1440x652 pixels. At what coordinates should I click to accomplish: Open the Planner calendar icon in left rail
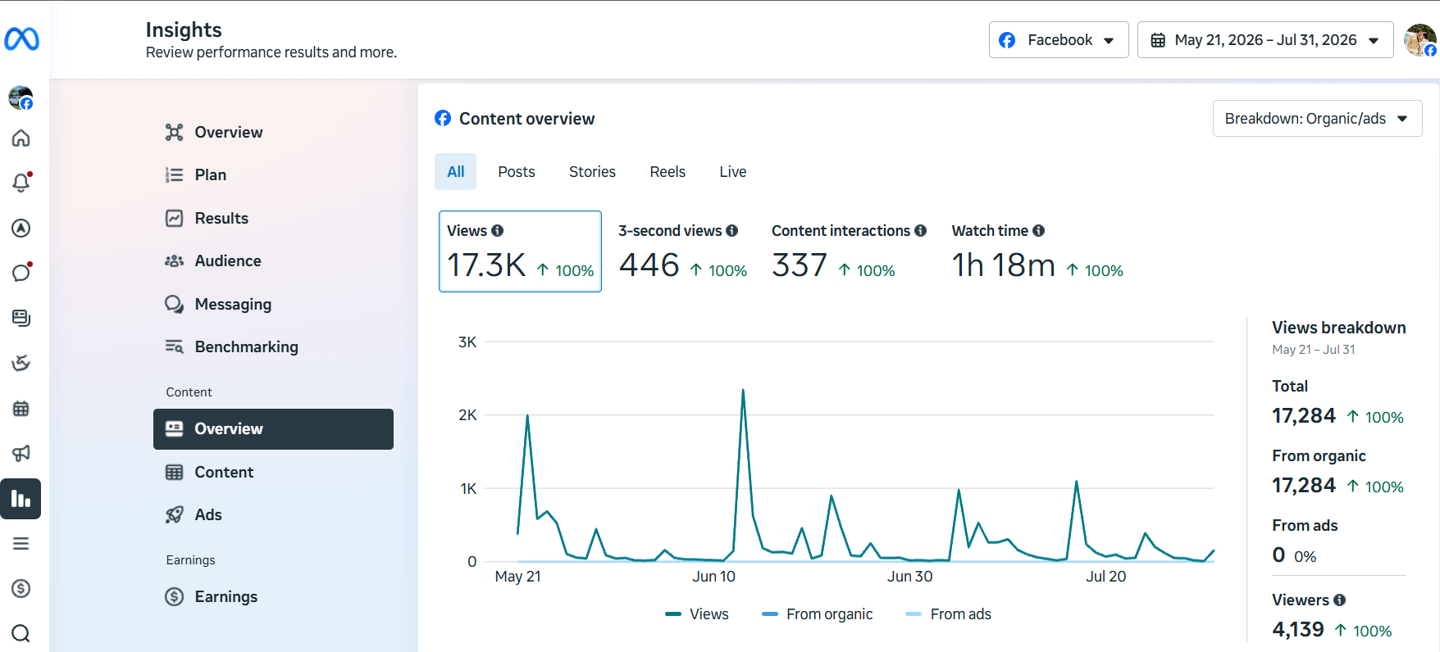point(21,408)
